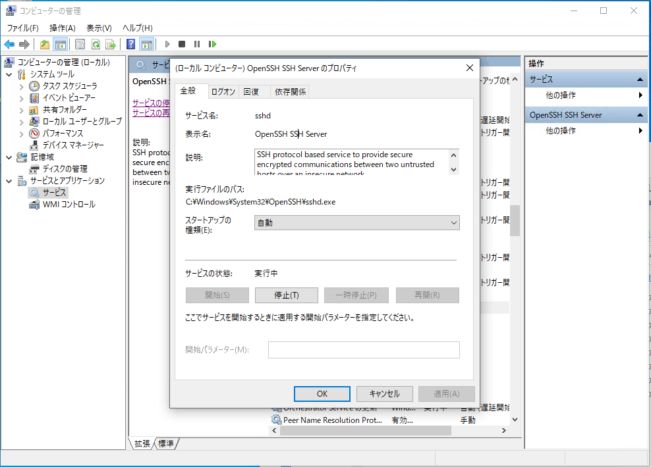
Task: Close the properties dialog with X
Action: [470, 68]
